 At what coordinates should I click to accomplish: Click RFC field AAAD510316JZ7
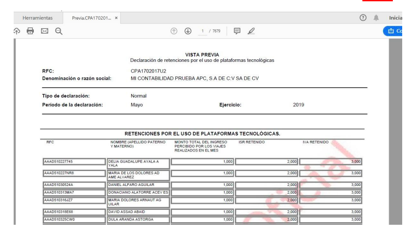point(74,200)
